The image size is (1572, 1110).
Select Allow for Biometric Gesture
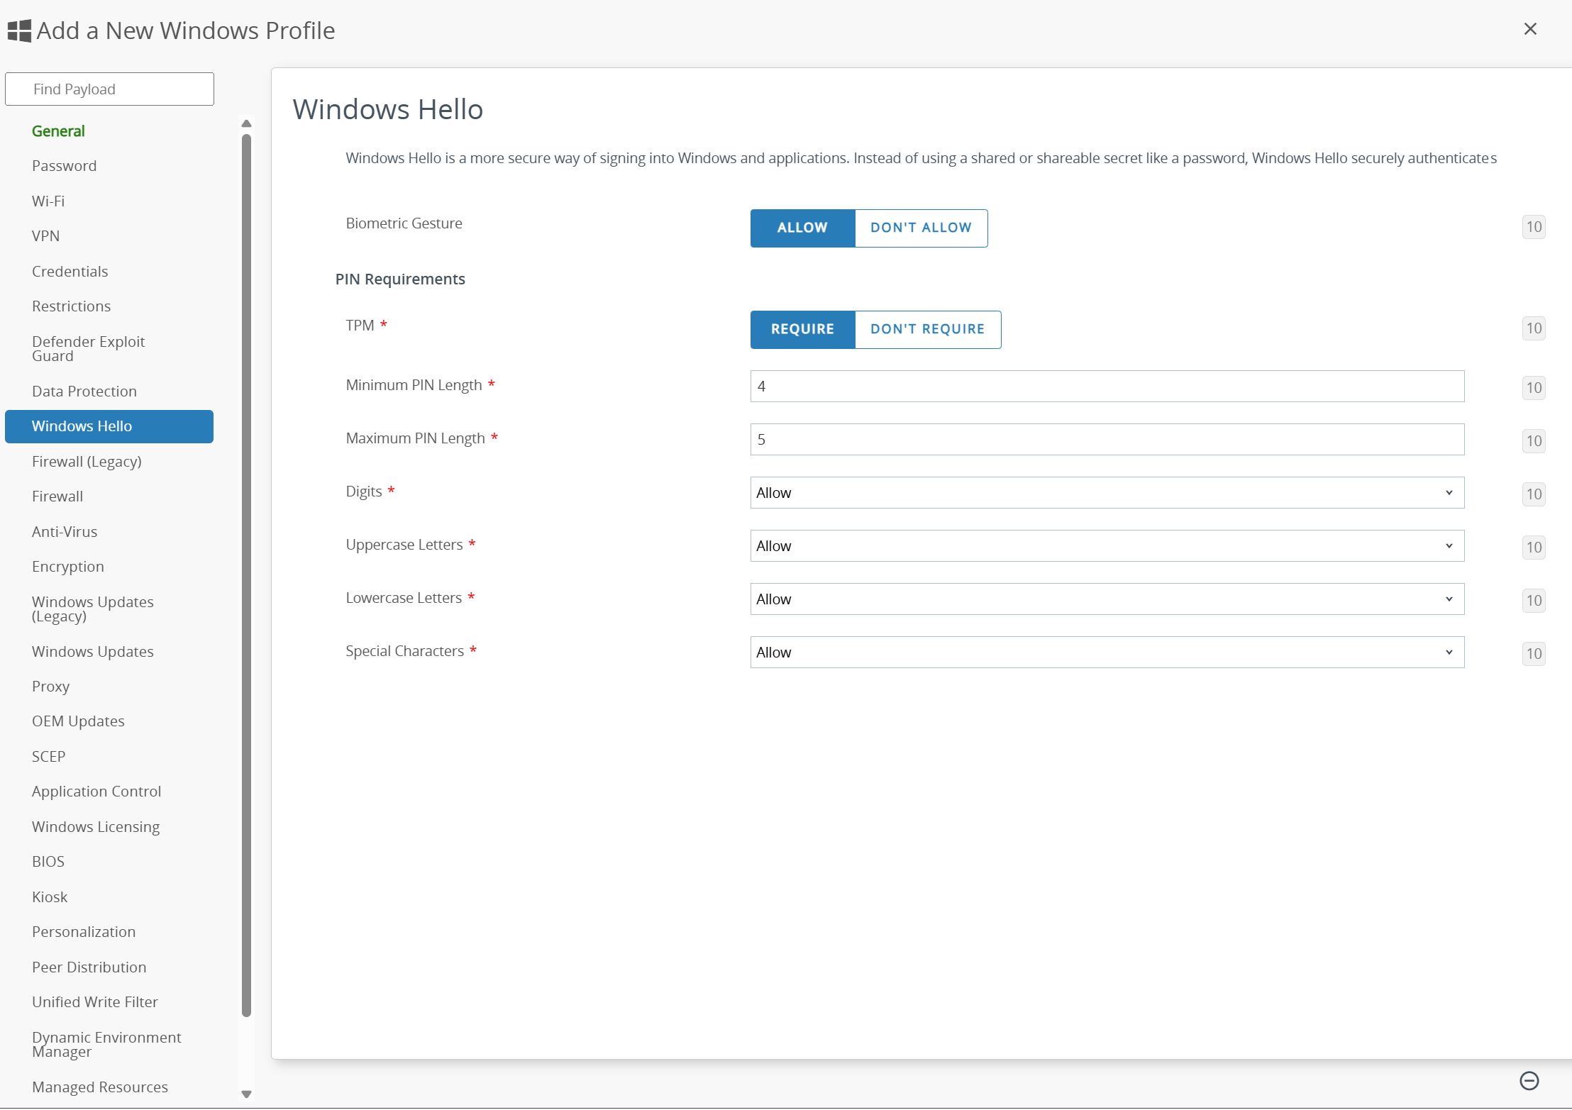click(x=802, y=228)
